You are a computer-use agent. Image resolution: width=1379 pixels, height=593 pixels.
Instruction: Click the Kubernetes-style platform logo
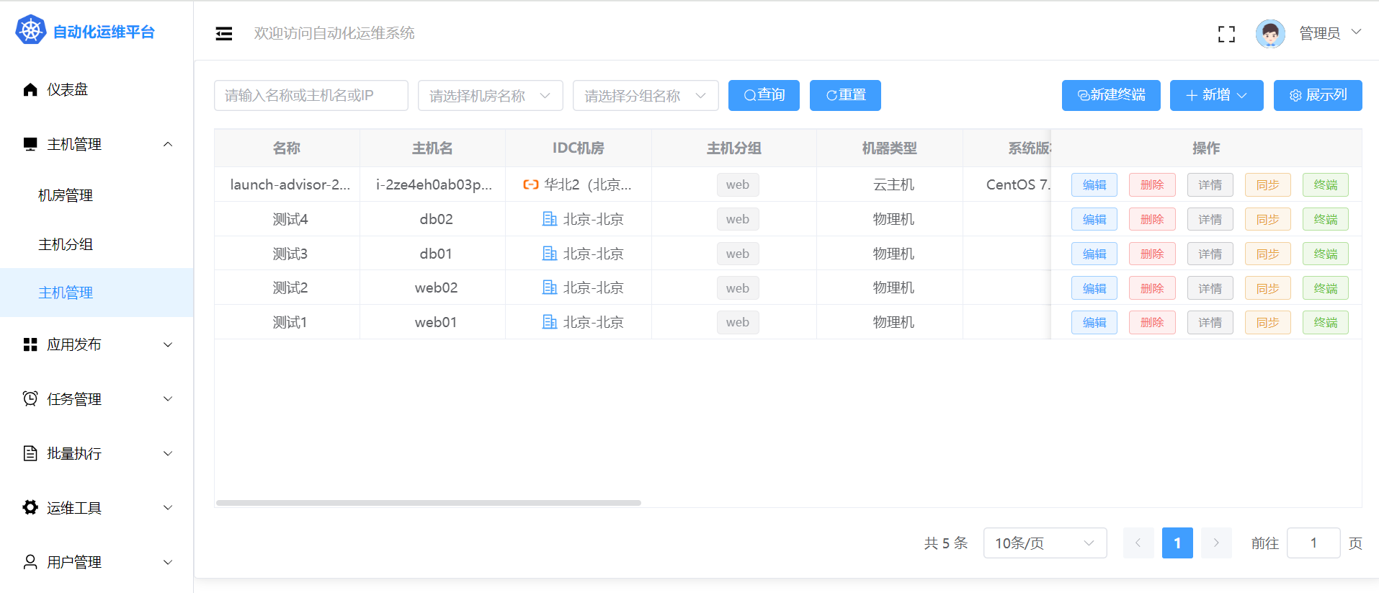coord(31,30)
